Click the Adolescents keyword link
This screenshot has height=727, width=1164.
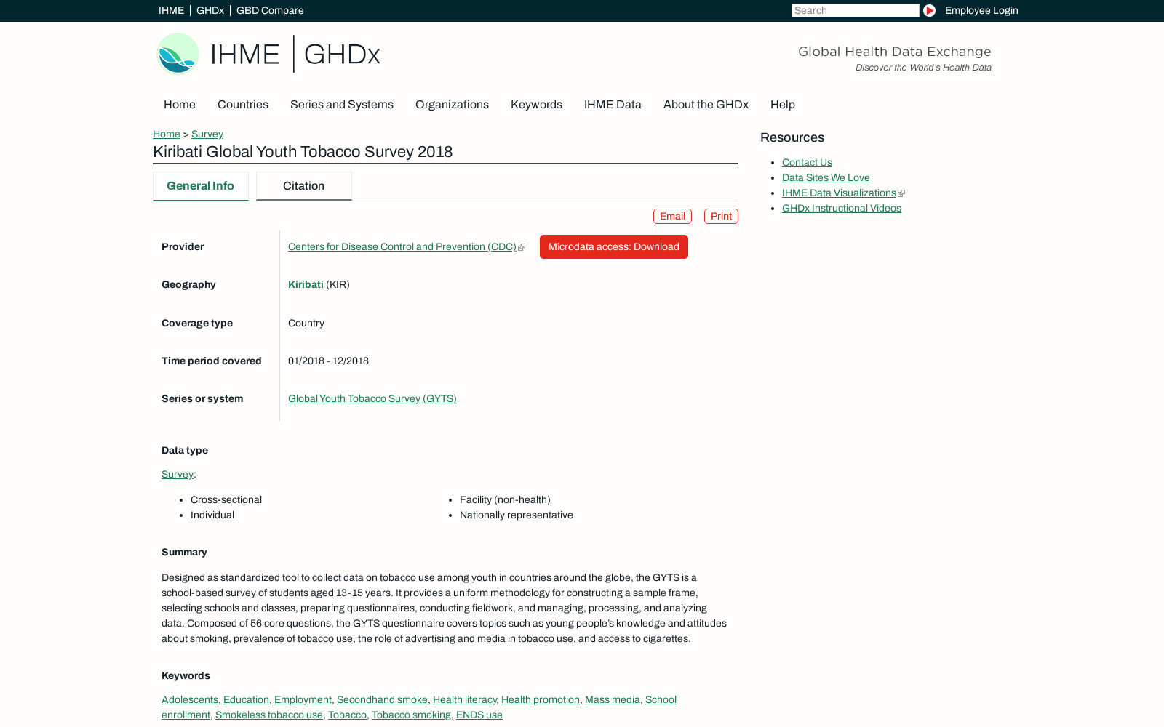(x=190, y=700)
